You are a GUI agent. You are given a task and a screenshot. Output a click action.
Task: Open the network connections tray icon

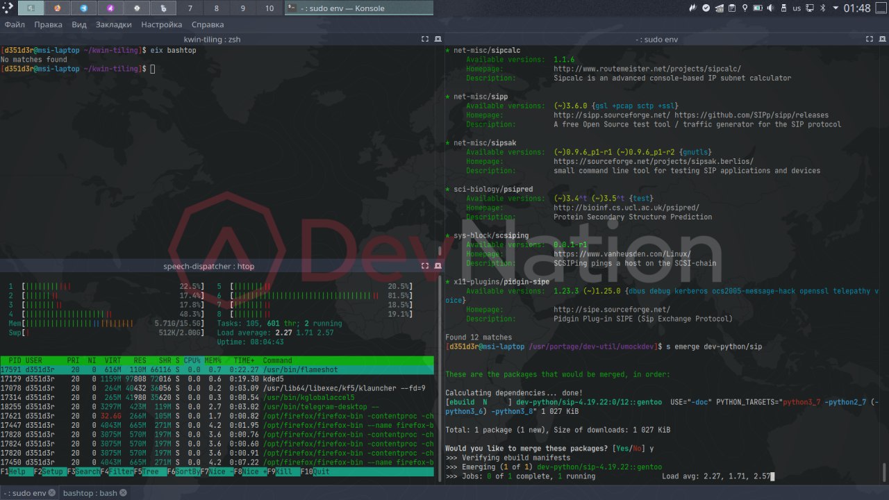pos(810,8)
